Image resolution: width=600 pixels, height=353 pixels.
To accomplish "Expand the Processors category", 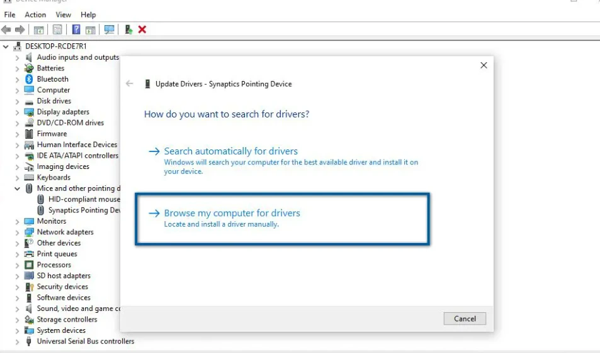I will [17, 265].
